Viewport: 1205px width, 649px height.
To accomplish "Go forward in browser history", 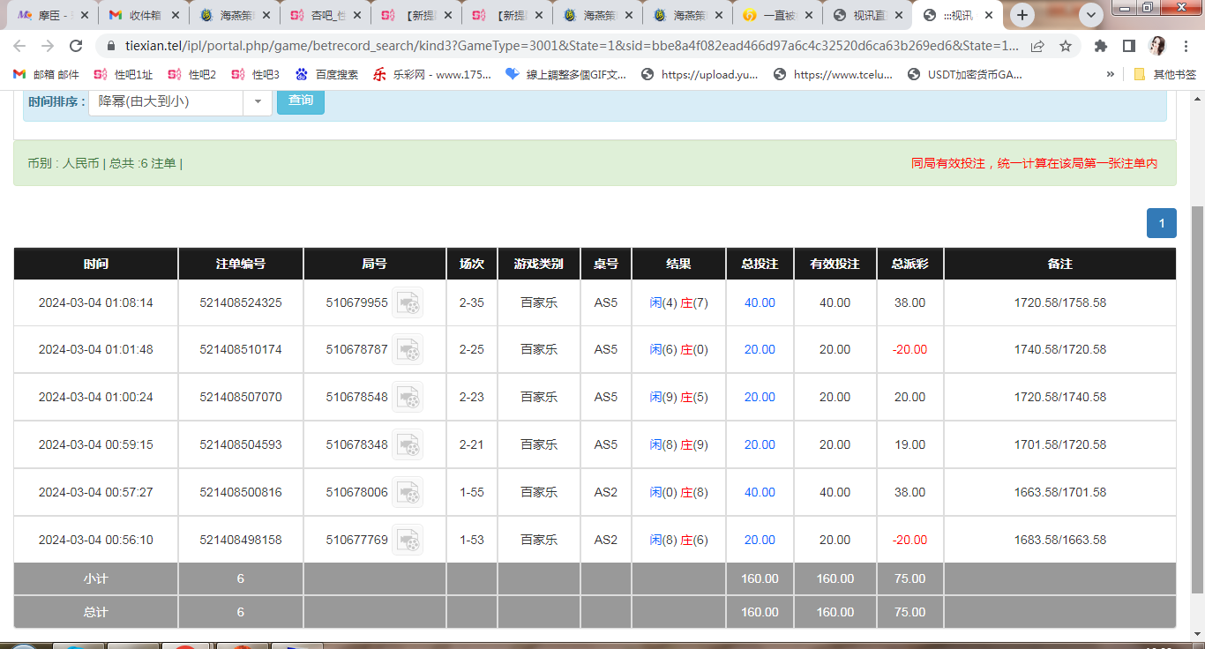I will (48, 46).
